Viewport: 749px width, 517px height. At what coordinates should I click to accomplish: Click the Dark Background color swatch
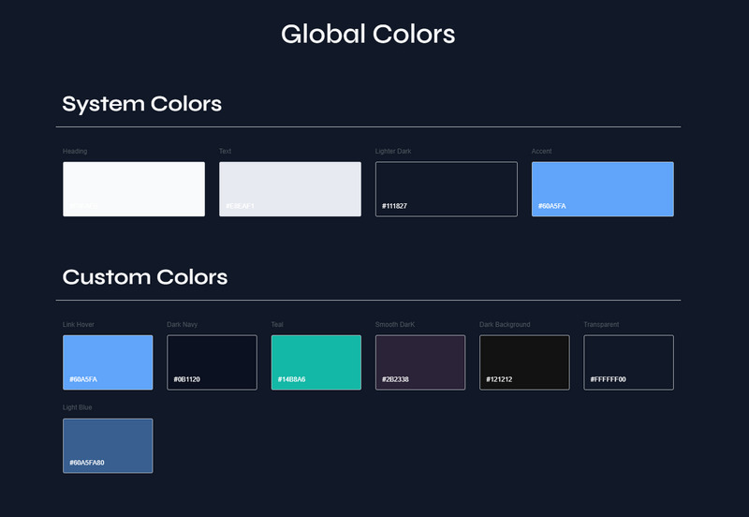524,362
